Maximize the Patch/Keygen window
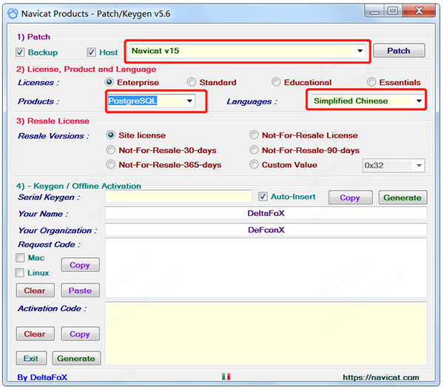This screenshot has width=444, height=389. click(393, 11)
